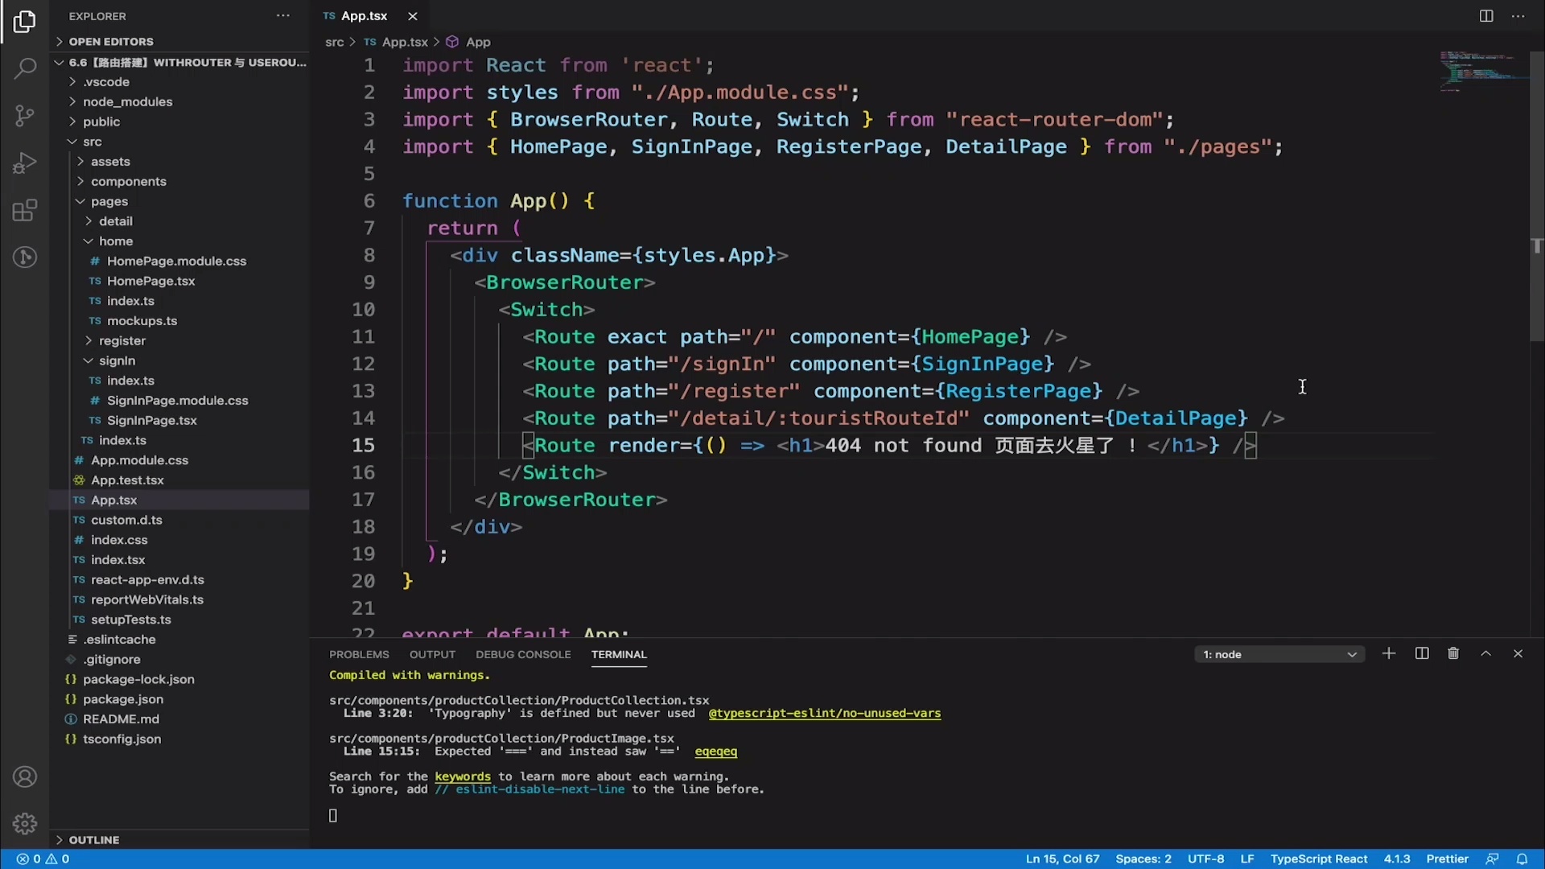Open the Extensions view

pos(24,210)
